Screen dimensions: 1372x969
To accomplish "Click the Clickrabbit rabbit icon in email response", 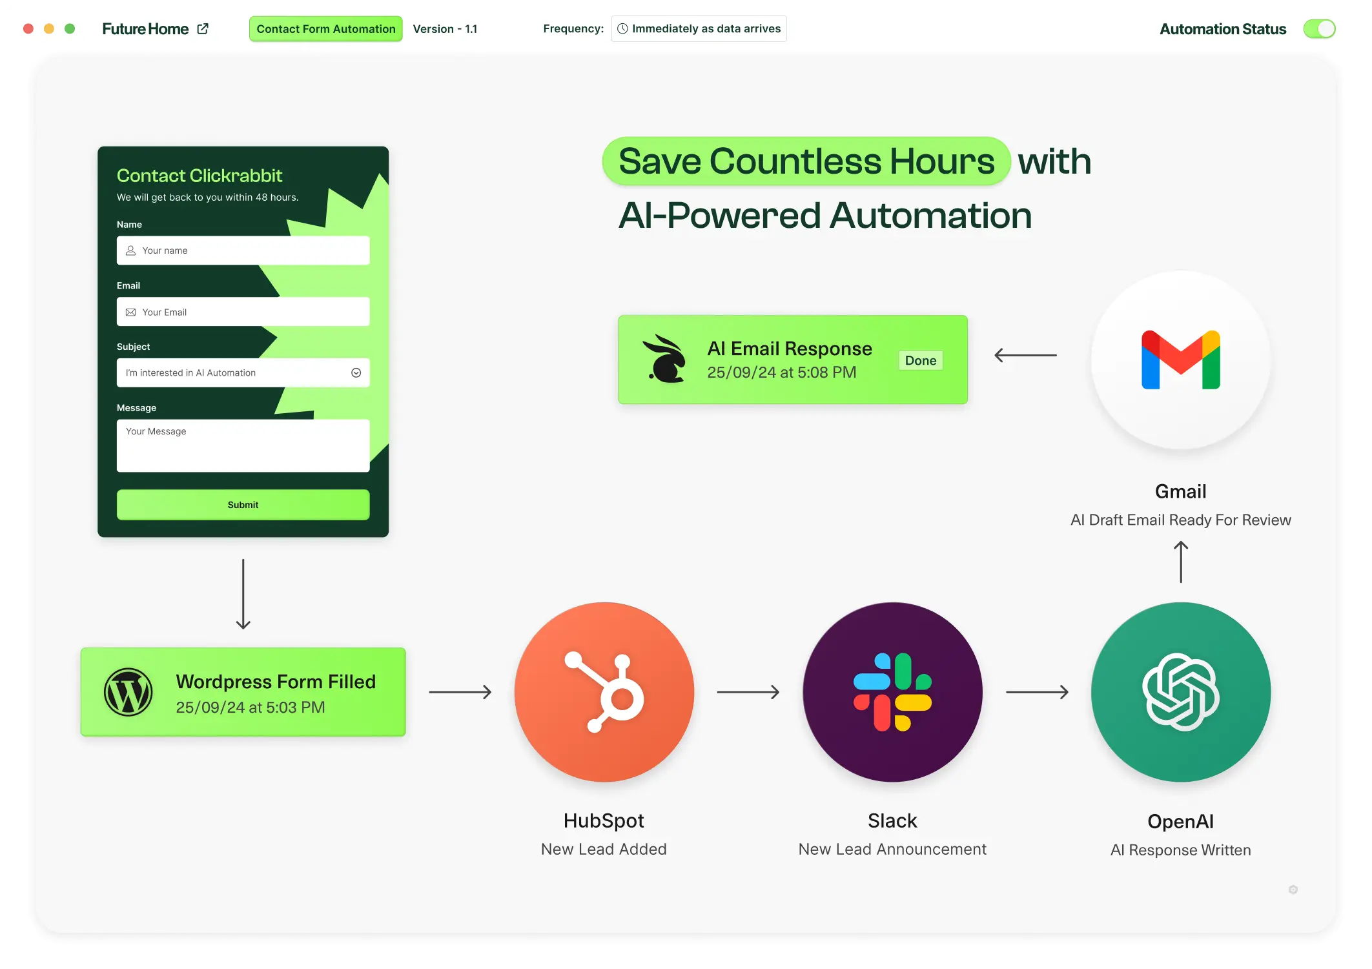I will coord(666,360).
